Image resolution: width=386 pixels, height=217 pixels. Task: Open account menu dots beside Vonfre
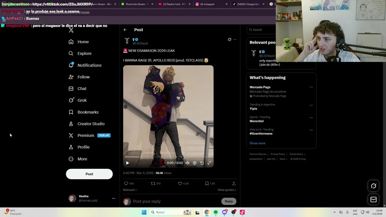point(114,198)
